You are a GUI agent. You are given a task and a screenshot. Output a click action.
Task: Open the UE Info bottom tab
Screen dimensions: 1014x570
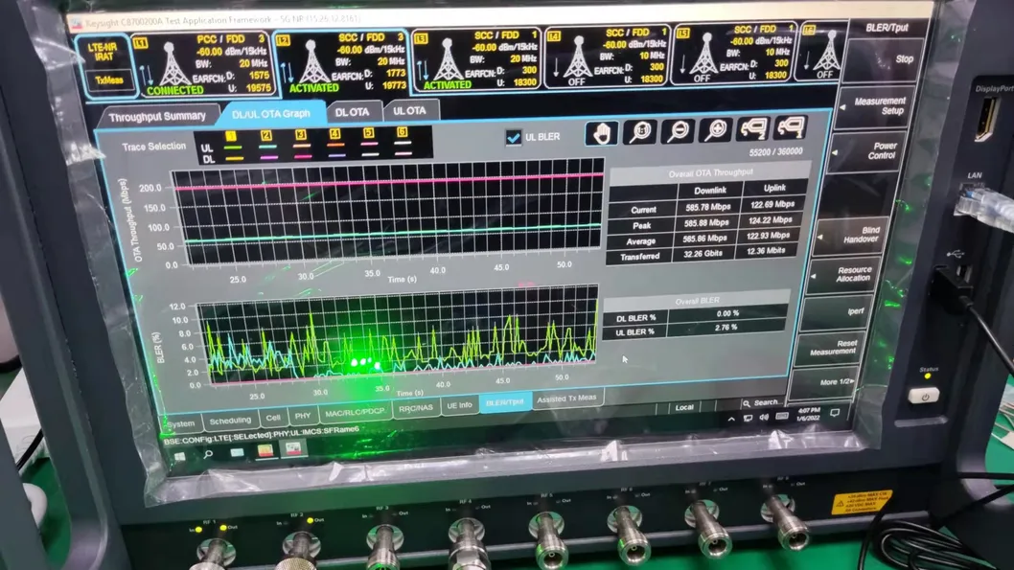(x=459, y=405)
